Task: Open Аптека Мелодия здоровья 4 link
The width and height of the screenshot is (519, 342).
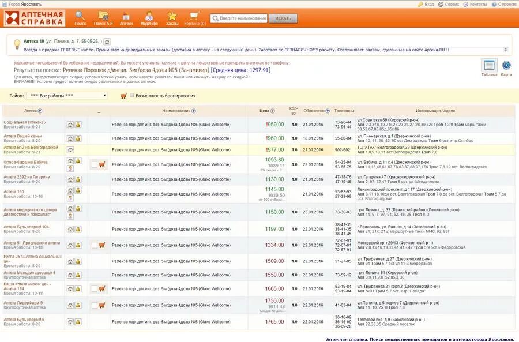Action: click(x=29, y=272)
